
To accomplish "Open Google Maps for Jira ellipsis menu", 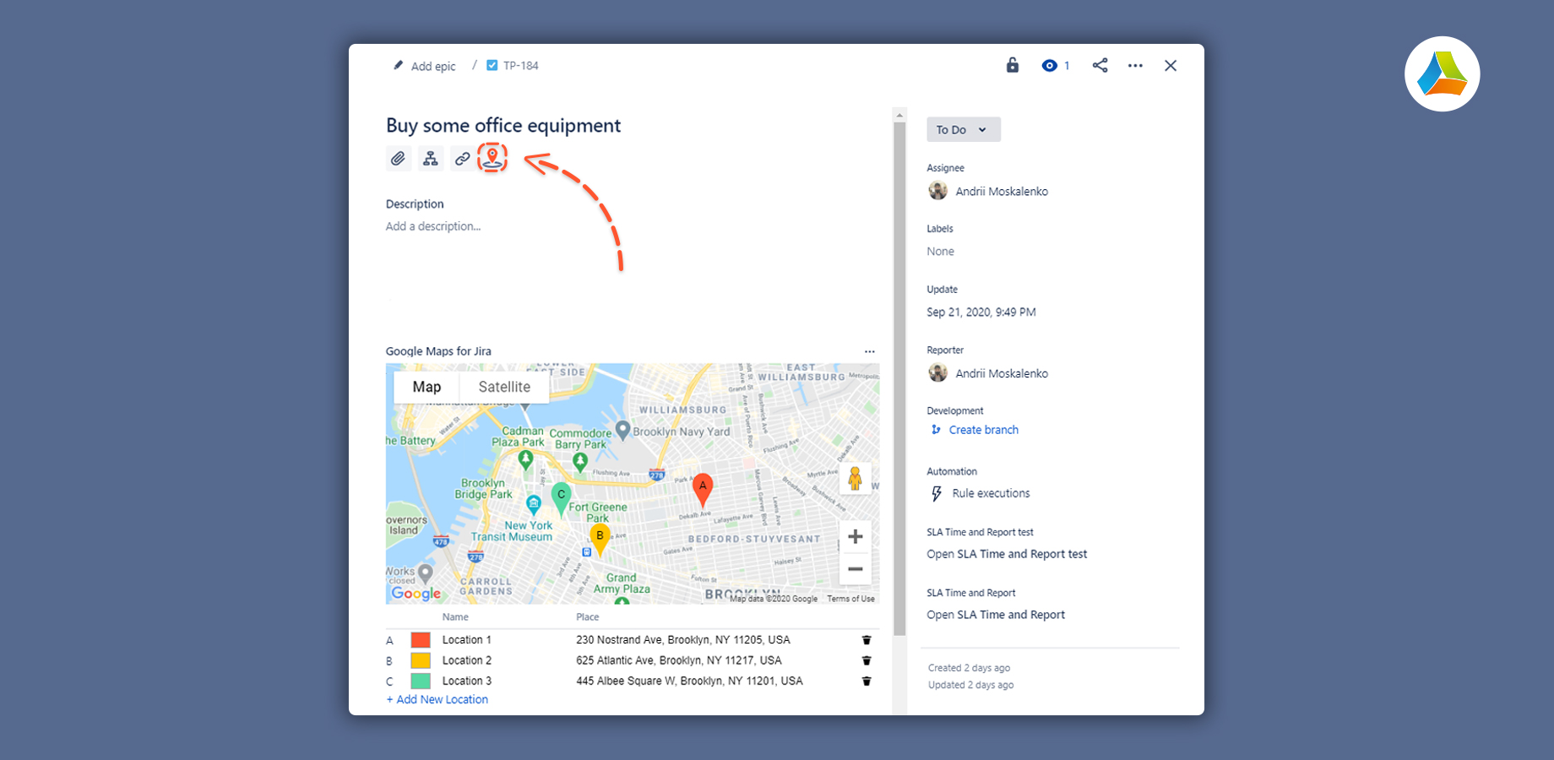I will tap(870, 351).
